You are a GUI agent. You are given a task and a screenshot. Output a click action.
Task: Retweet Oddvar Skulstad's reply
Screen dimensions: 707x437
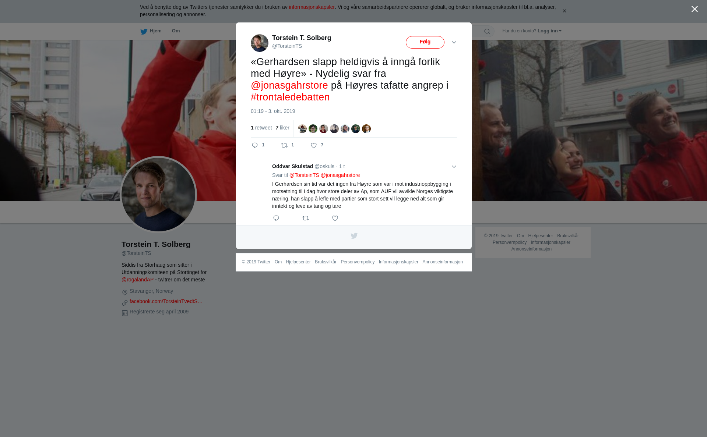pos(306,218)
